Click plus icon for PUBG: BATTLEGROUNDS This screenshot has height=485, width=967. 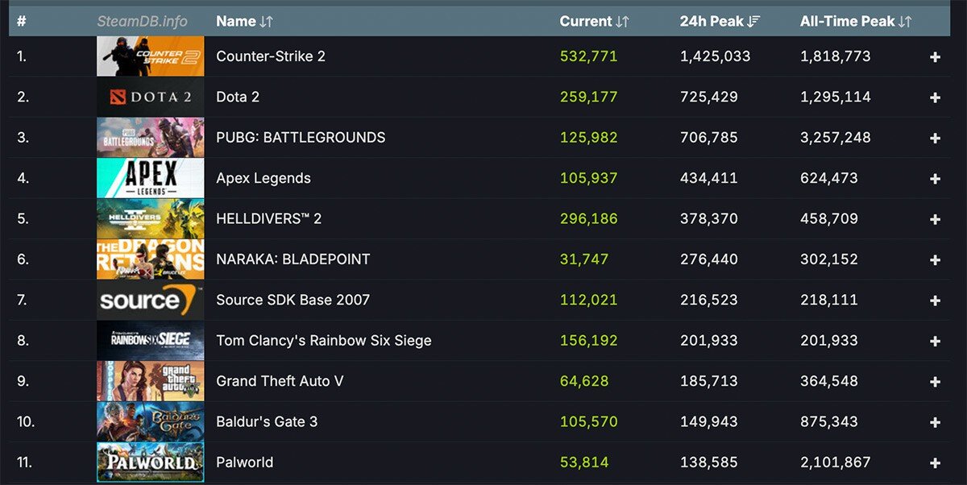pyautogui.click(x=935, y=138)
